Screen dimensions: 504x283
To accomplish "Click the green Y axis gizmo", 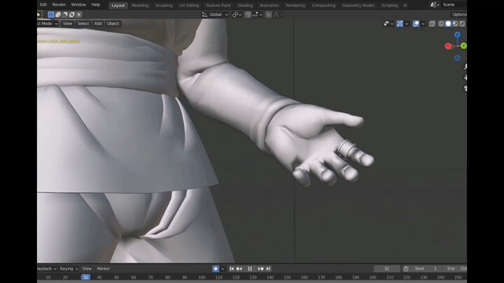I will pos(463,46).
